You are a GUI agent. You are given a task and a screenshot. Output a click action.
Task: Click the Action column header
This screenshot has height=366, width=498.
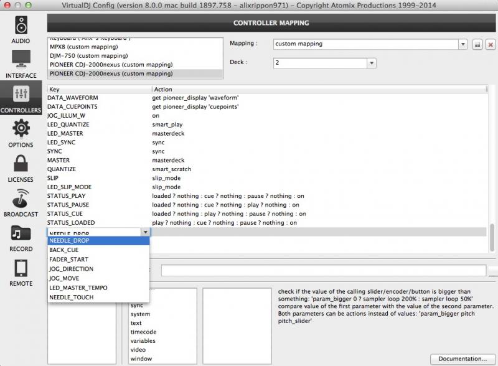click(319, 89)
